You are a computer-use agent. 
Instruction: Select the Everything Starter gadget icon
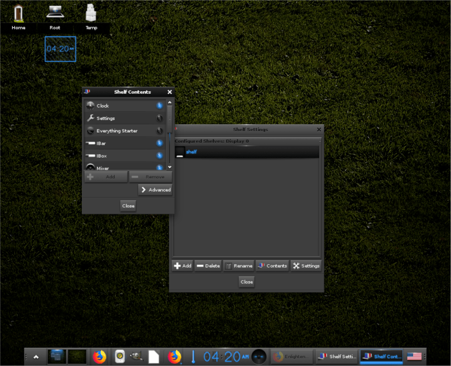click(91, 131)
